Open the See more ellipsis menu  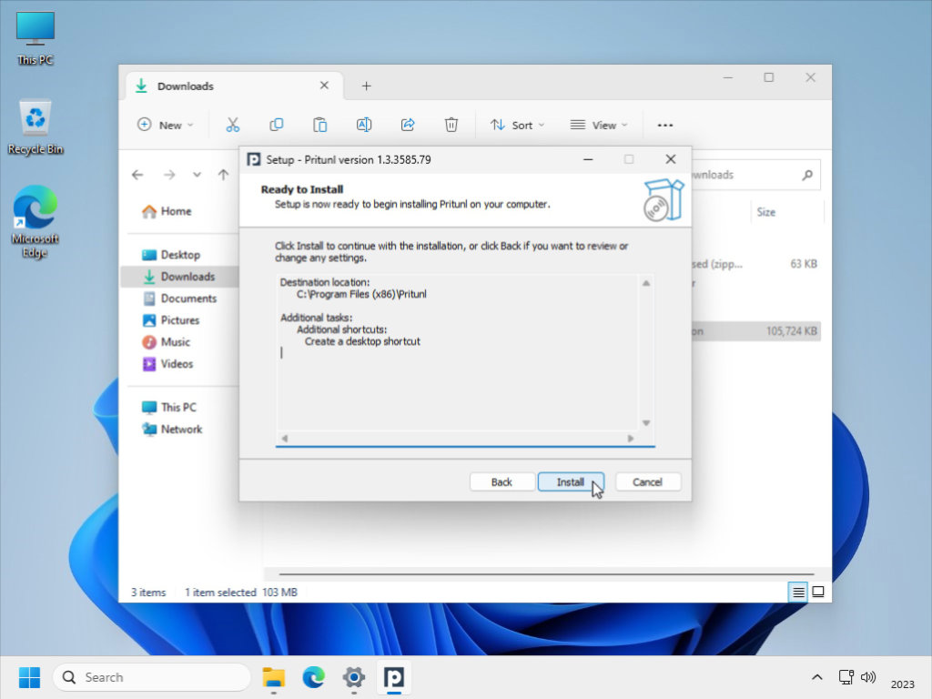pos(665,125)
